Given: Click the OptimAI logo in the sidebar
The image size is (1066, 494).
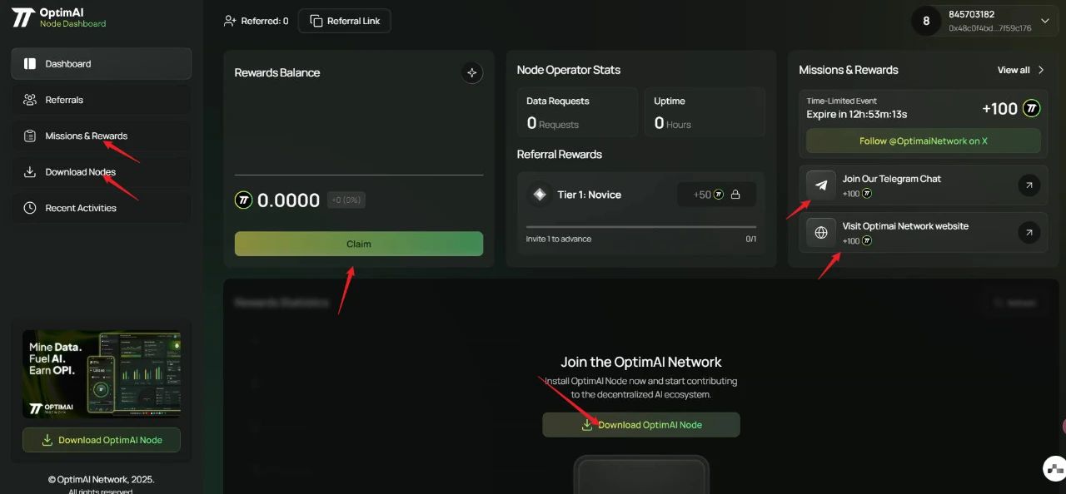Looking at the screenshot, I should pyautogui.click(x=22, y=18).
